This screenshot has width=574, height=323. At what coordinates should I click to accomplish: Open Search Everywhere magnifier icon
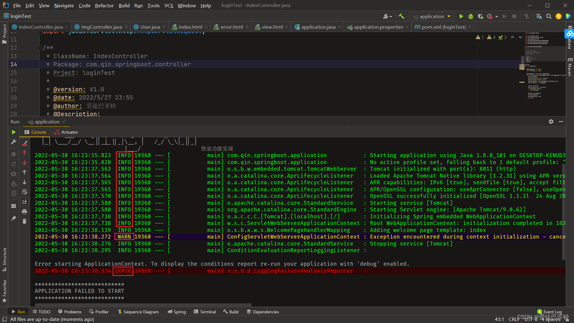(549, 16)
